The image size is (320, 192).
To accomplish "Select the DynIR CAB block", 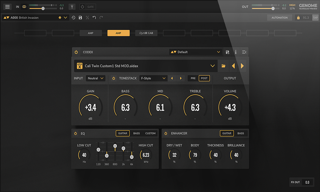I will pyautogui.click(x=146, y=33).
